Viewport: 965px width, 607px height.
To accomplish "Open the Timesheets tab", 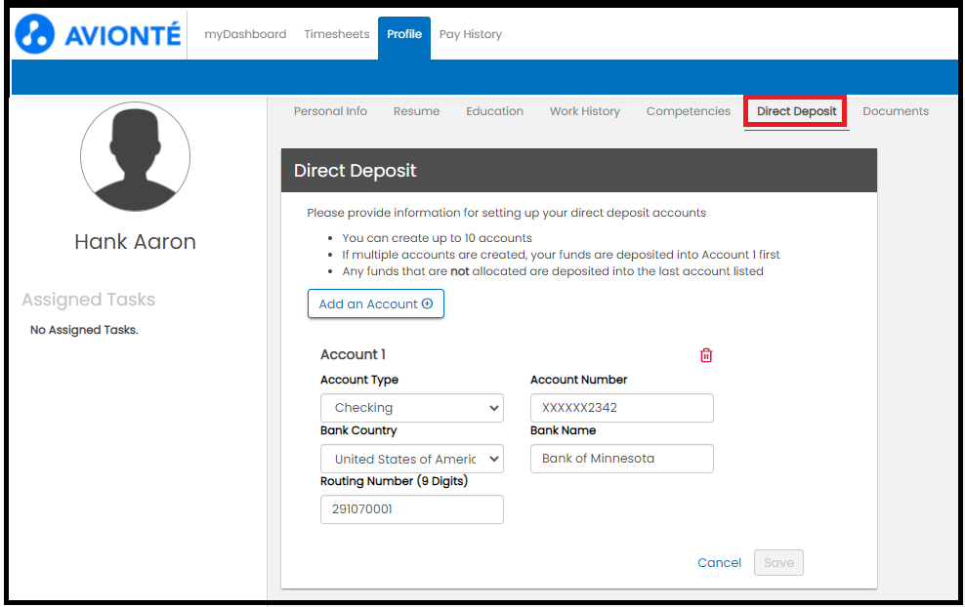I will click(x=337, y=34).
